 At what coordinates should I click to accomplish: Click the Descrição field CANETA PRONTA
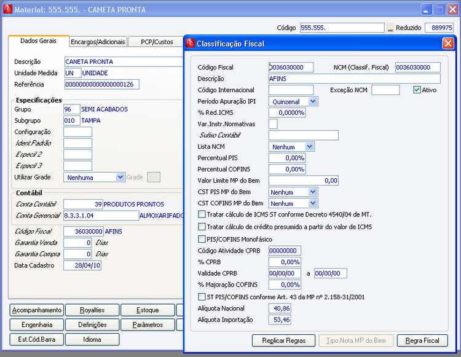point(124,61)
